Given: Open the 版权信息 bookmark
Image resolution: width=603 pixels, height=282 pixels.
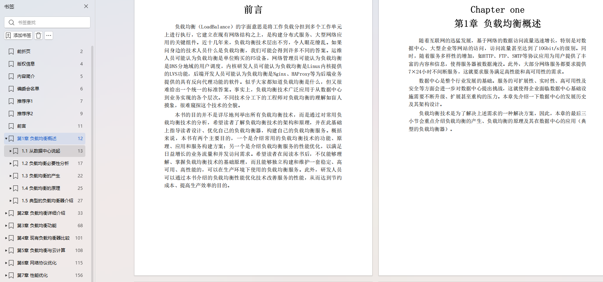Looking at the screenshot, I should pyautogui.click(x=26, y=64).
